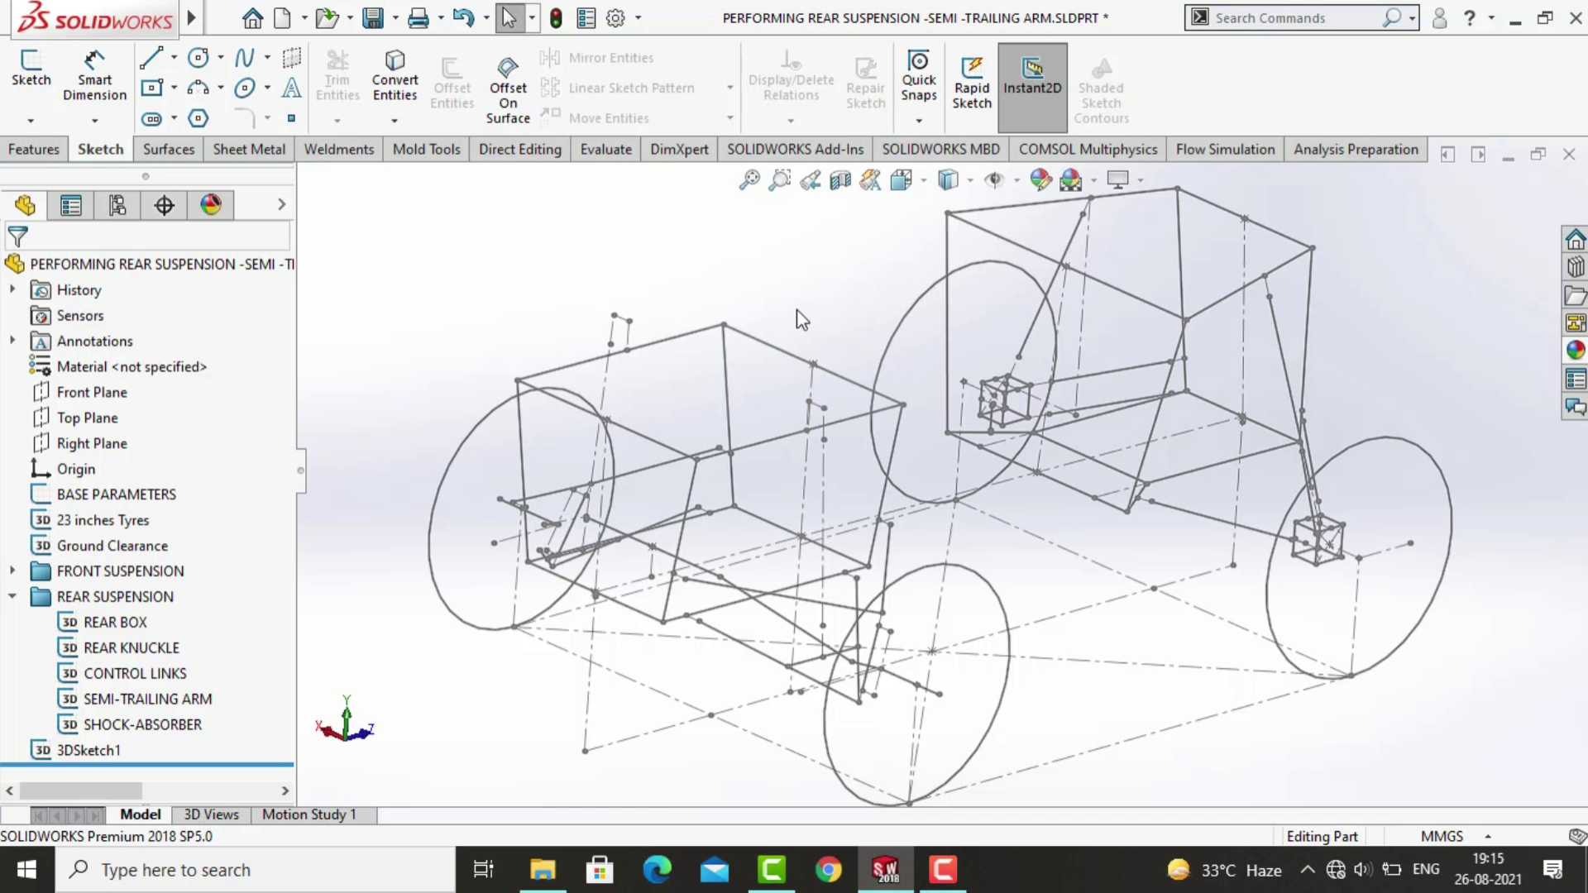Open the DisplayManager appearance sphere tab
The image size is (1588, 893).
[x=211, y=205]
